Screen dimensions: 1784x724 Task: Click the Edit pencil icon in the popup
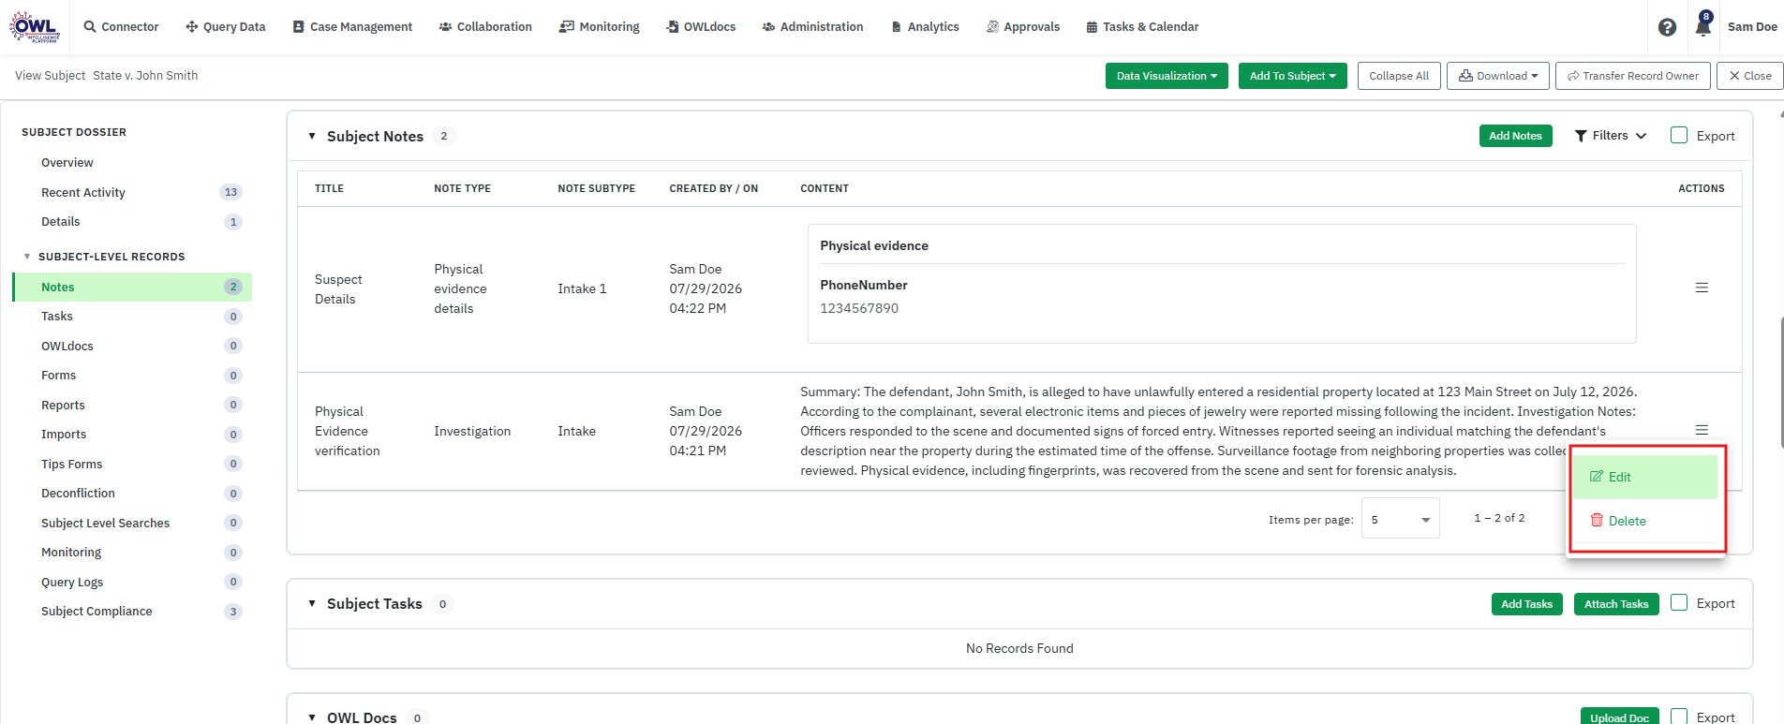(1597, 477)
